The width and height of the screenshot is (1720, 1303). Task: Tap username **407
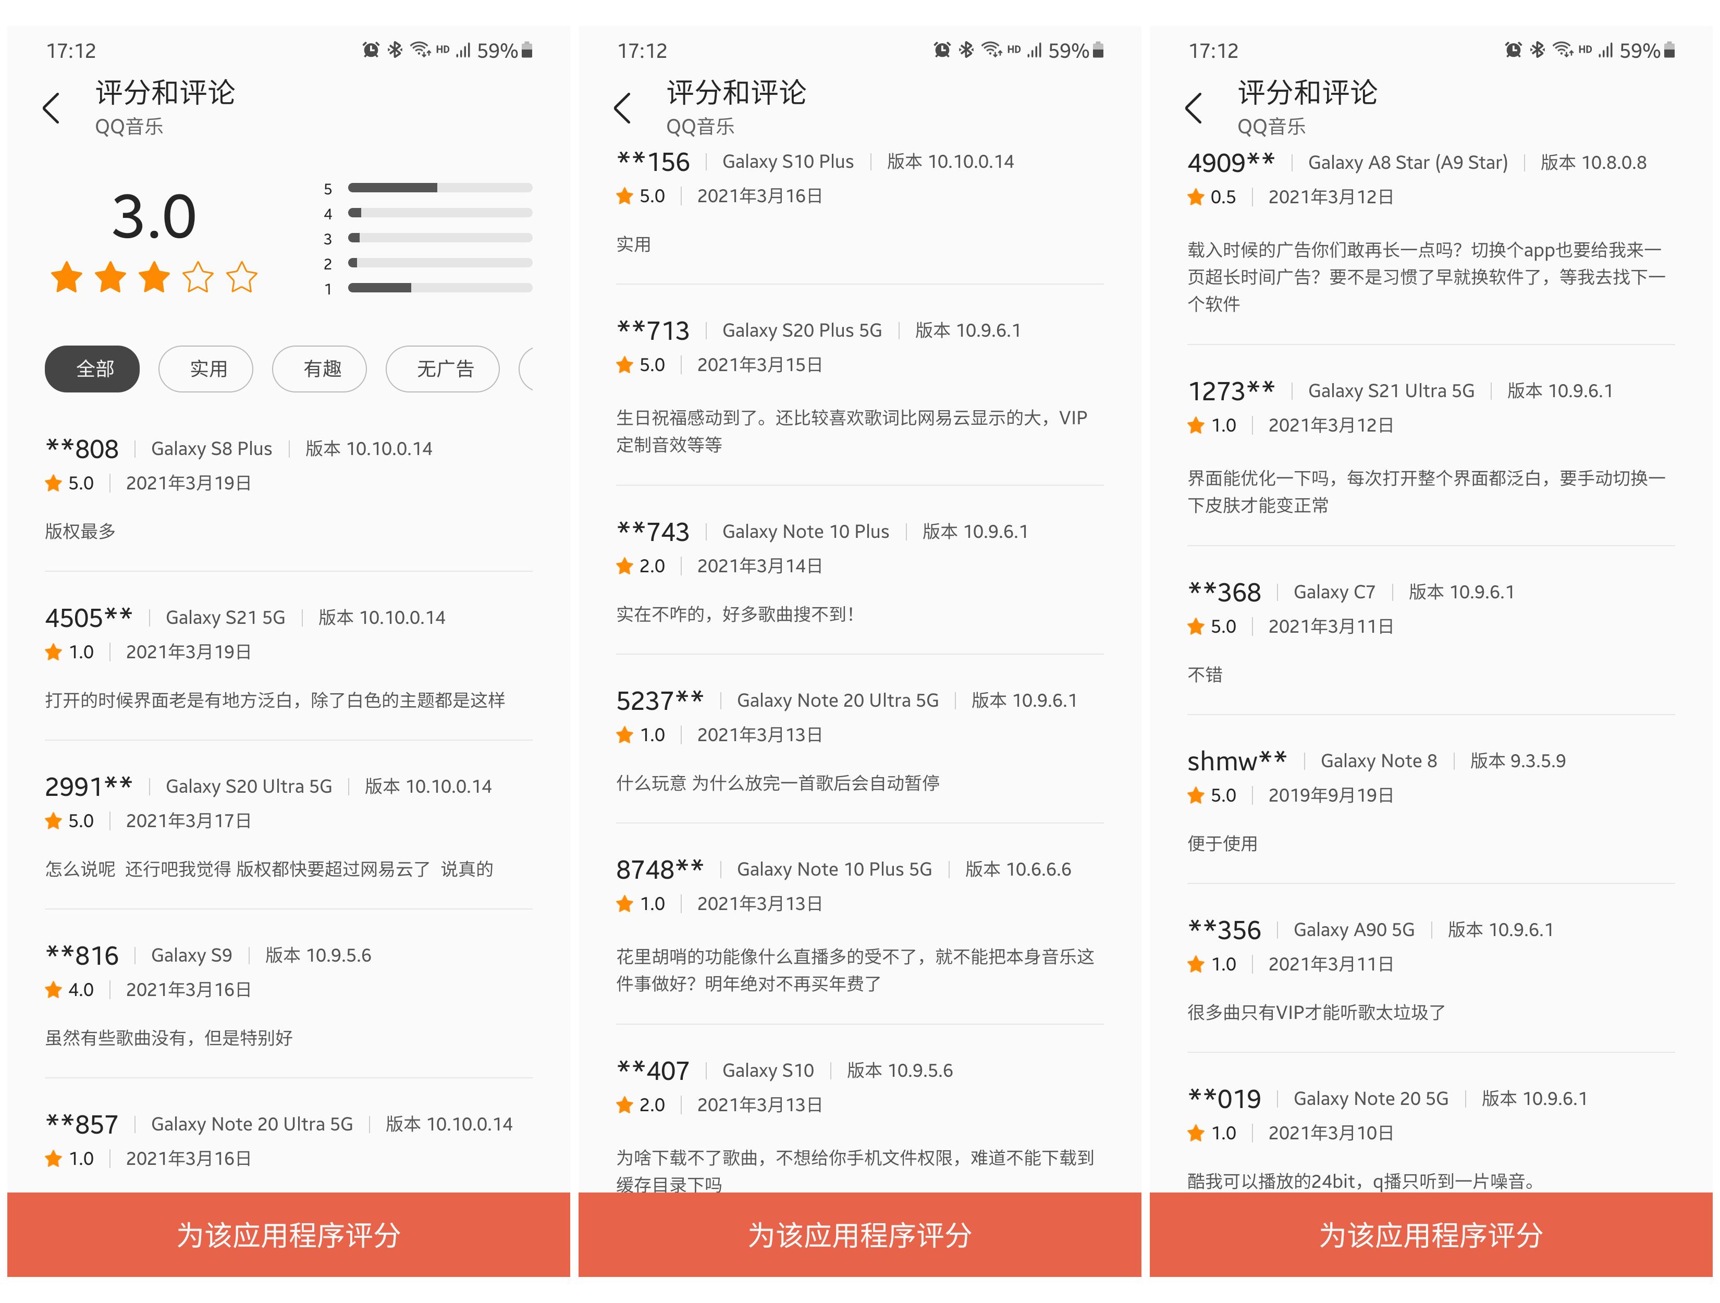(653, 1071)
